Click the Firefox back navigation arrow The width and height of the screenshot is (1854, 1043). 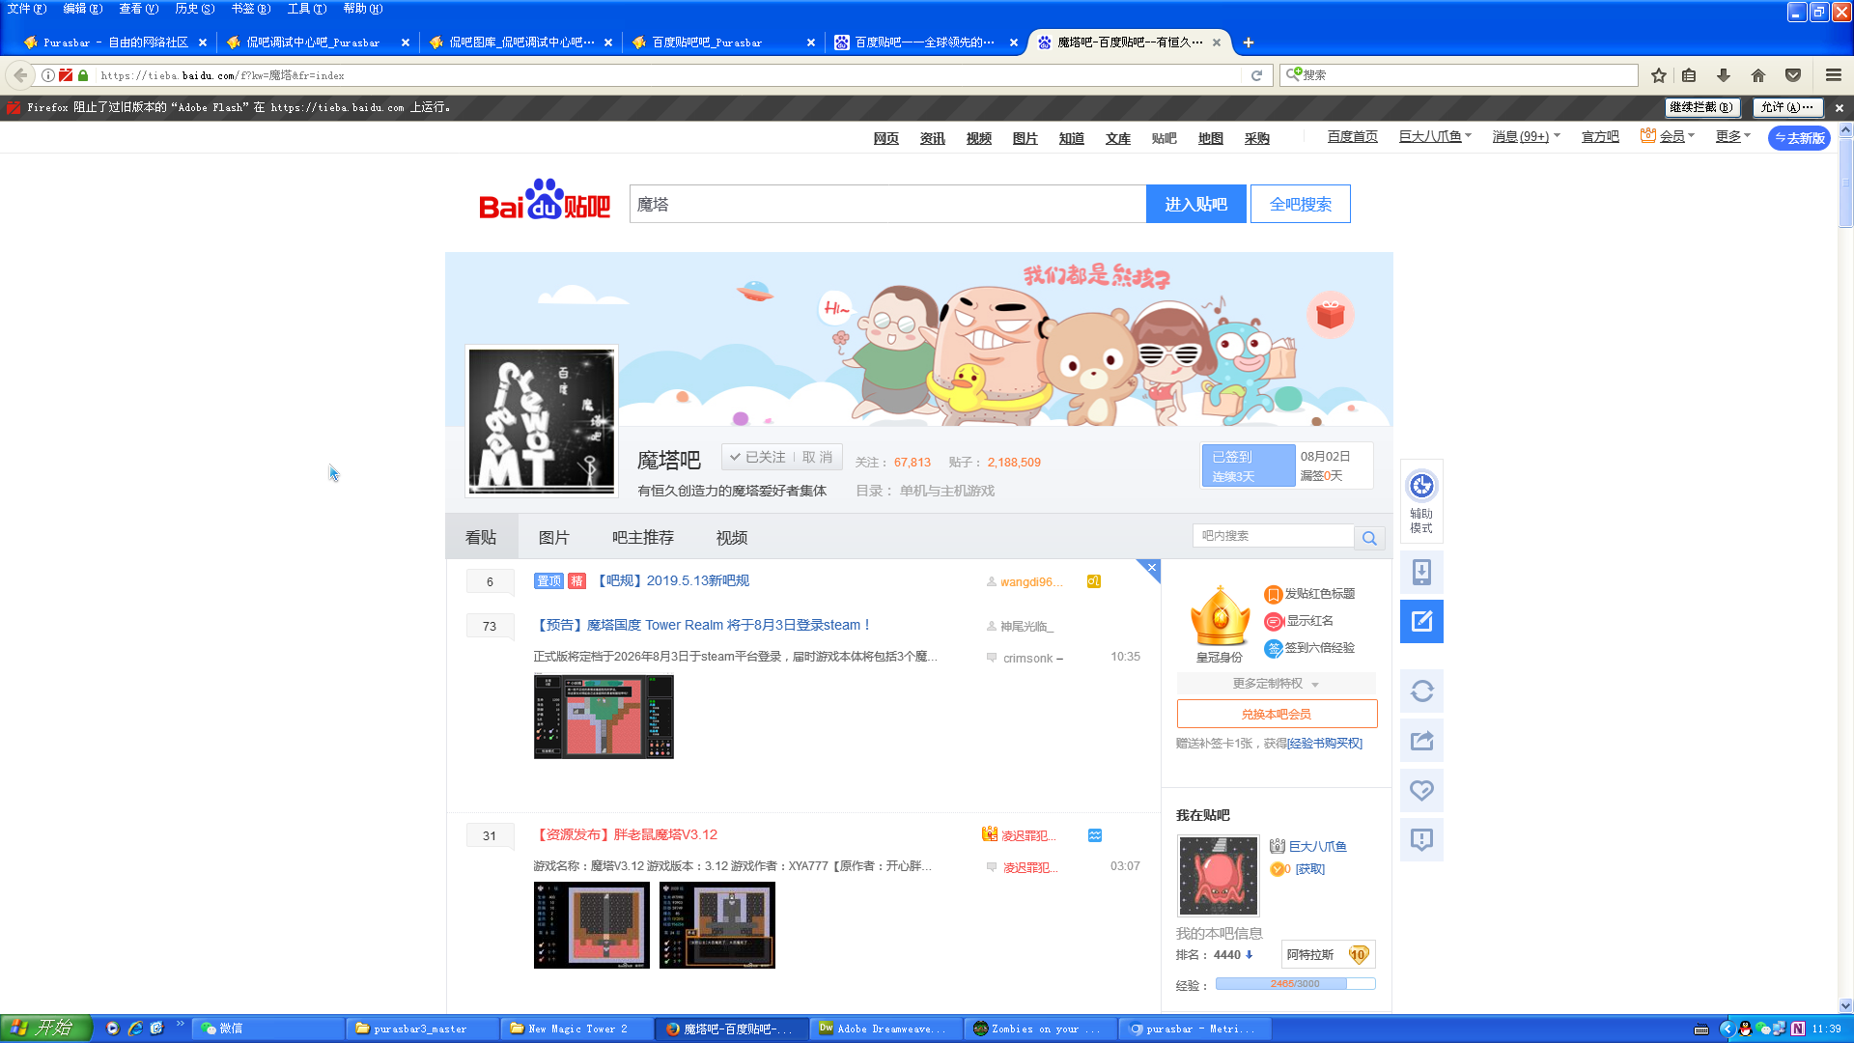click(x=20, y=75)
